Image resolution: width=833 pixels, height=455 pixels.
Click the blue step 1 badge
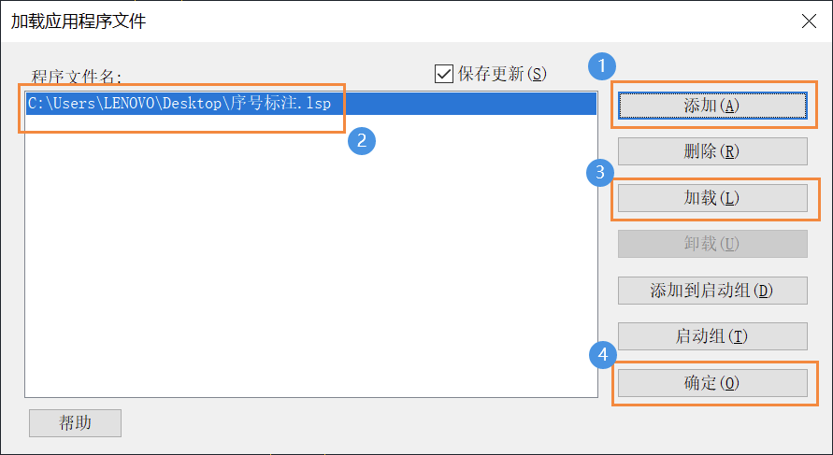click(602, 66)
